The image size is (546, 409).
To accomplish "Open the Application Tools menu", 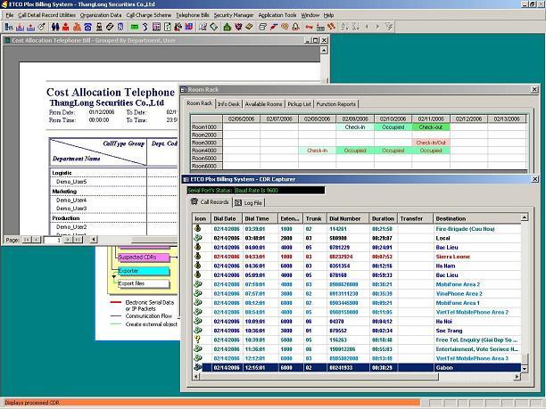I will [277, 15].
